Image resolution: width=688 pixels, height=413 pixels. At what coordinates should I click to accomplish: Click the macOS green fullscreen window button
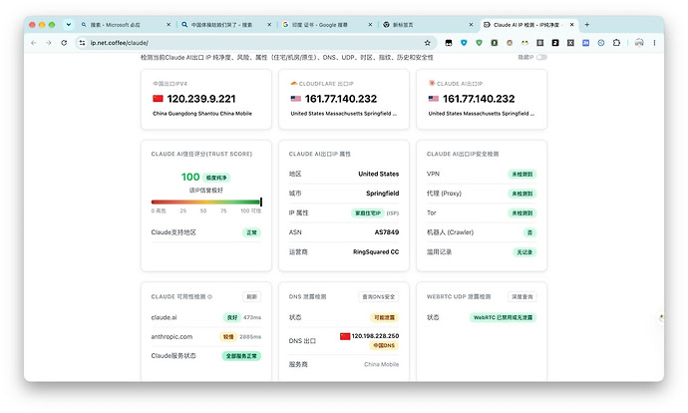point(52,25)
